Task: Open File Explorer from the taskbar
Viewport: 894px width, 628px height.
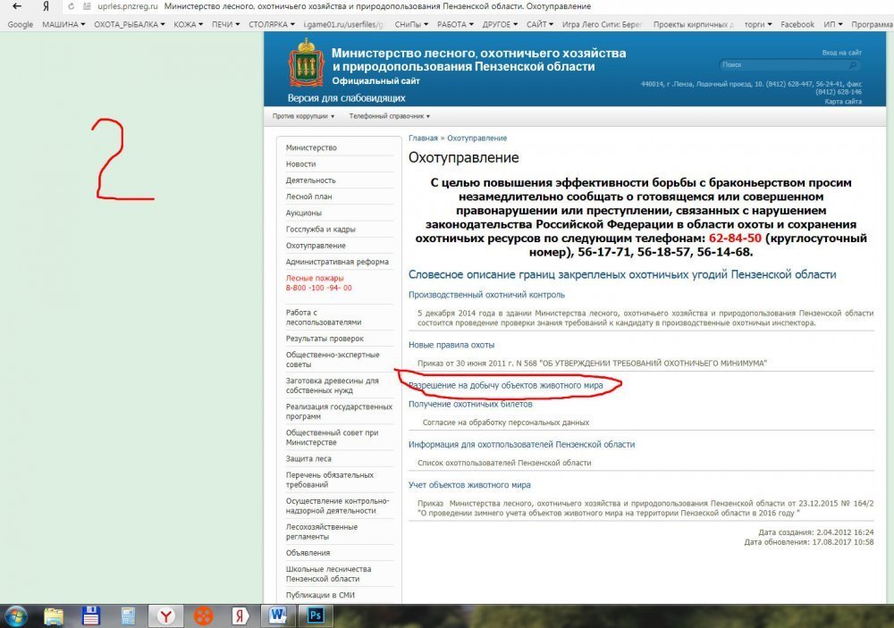Action: (x=54, y=615)
